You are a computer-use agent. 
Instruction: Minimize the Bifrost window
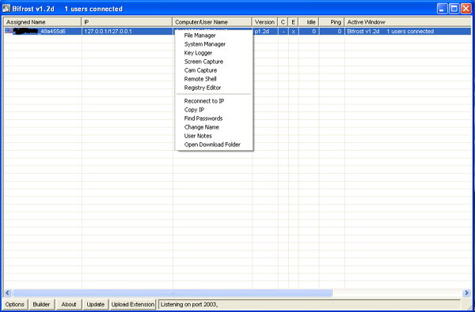tap(443, 9)
